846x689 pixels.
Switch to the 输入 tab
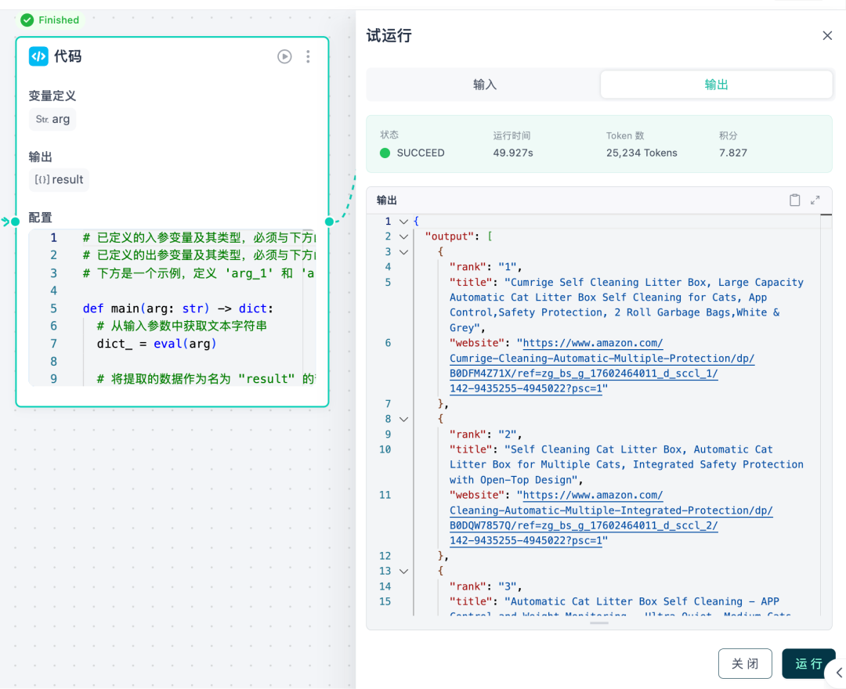pyautogui.click(x=484, y=85)
